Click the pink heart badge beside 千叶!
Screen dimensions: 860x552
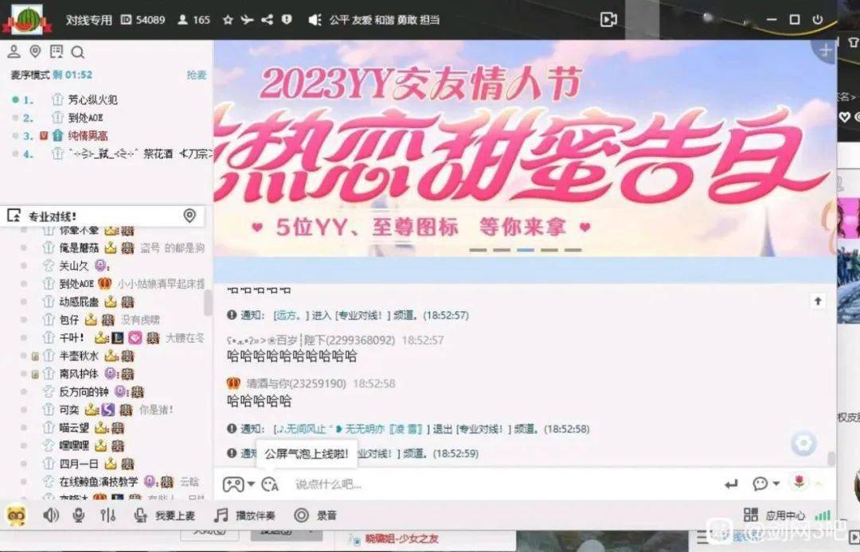tap(135, 338)
